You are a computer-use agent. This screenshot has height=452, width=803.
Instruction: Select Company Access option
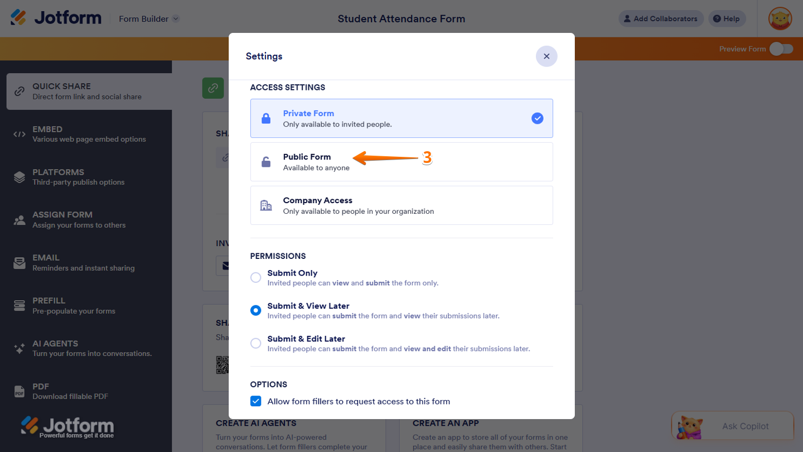(x=401, y=205)
